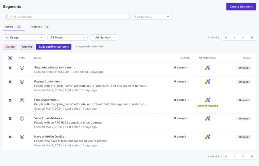Click the search magnifier icon in segment finder
The width and height of the screenshot is (259, 166).
7,16
